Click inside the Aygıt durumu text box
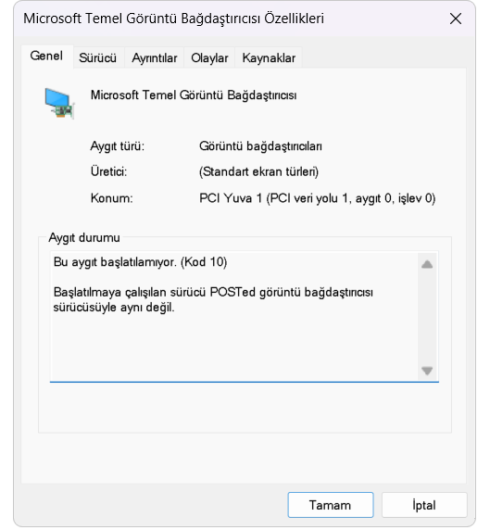Image resolution: width=490 pixels, height=530 pixels. (244, 317)
